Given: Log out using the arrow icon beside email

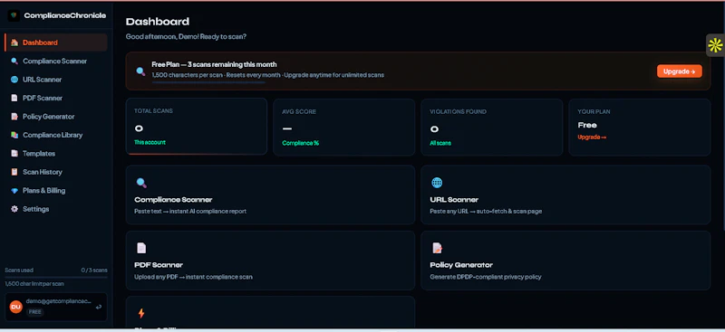Looking at the screenshot, I should tap(99, 307).
